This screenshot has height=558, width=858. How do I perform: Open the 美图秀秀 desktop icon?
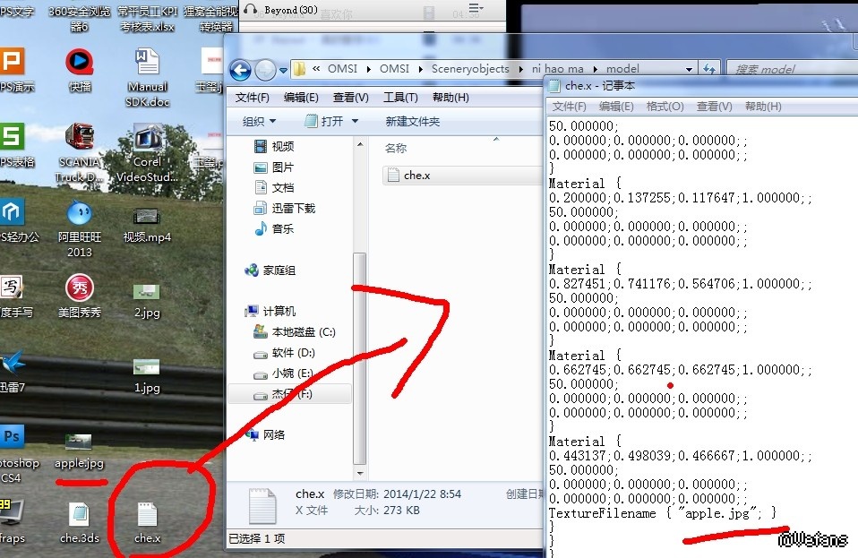(x=80, y=296)
